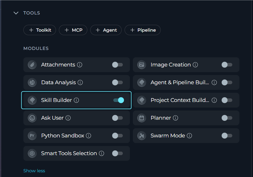Switch on Smart Tools Selection toggle

pos(117,153)
